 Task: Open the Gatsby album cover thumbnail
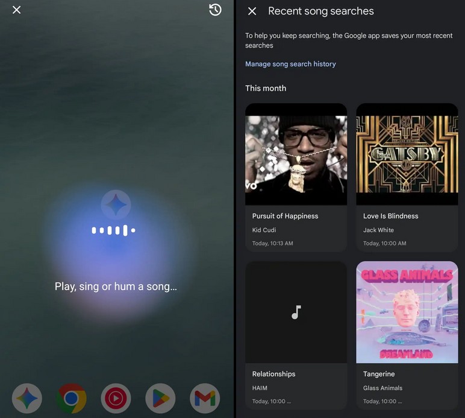tap(407, 154)
